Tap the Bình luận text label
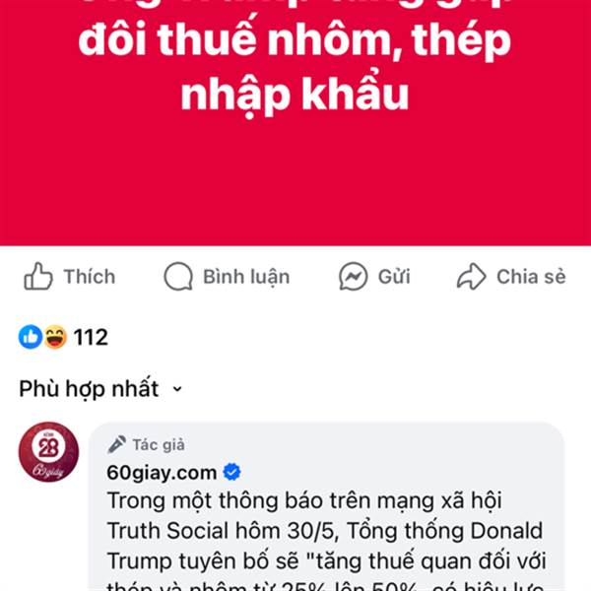Image resolution: width=591 pixels, height=591 pixels. [246, 277]
